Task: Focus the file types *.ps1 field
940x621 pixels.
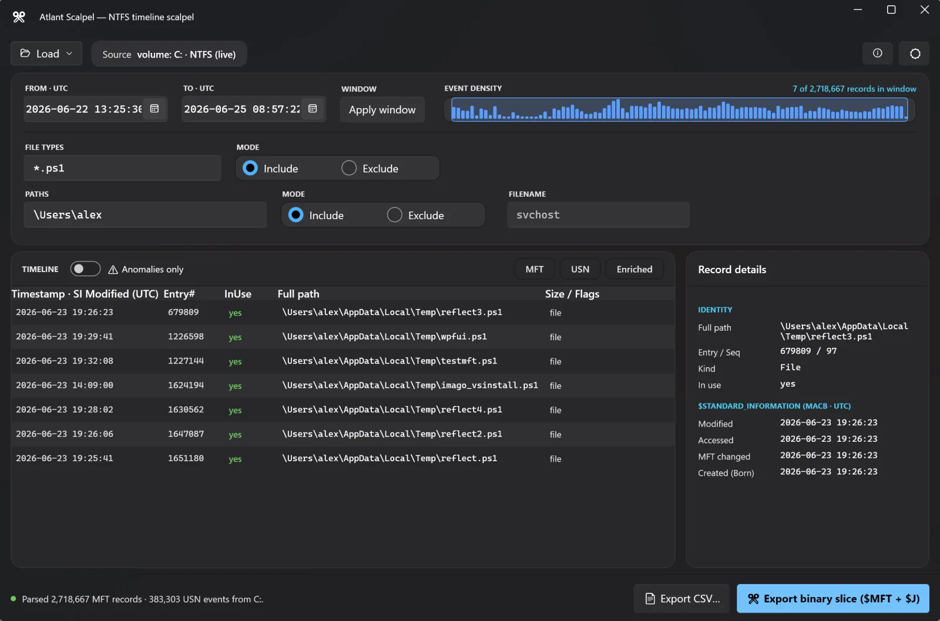Action: tap(123, 168)
